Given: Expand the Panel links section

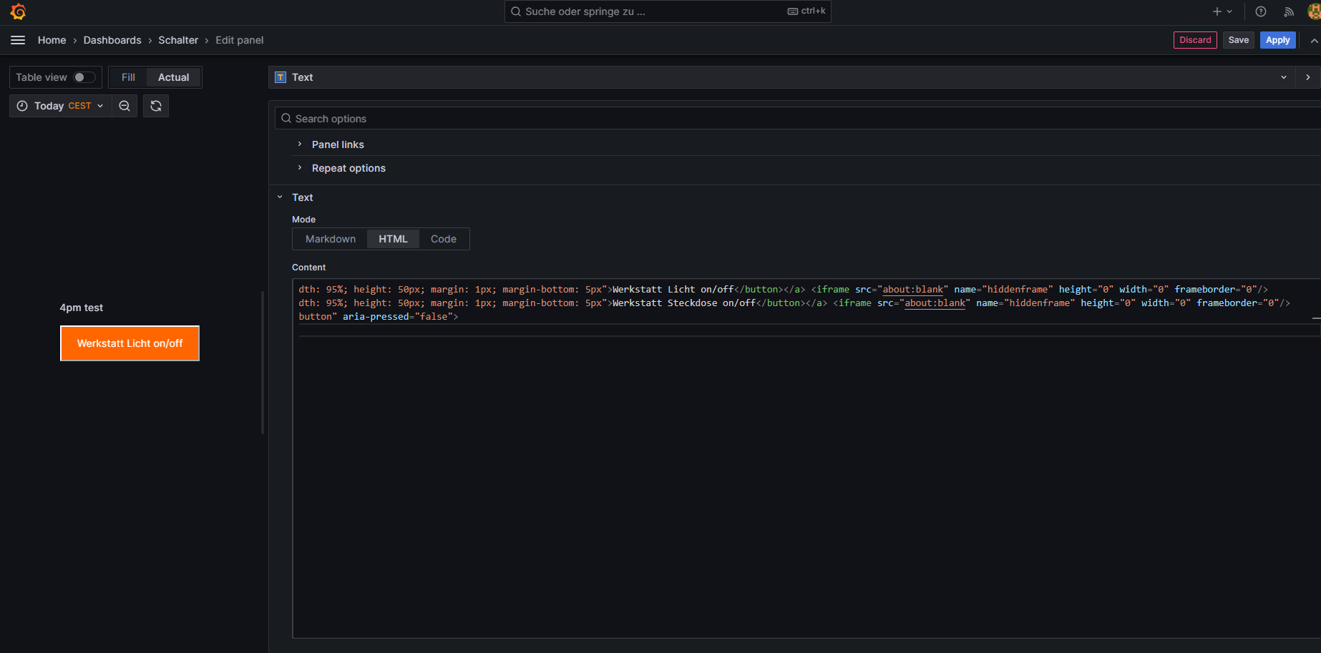Looking at the screenshot, I should click(338, 144).
